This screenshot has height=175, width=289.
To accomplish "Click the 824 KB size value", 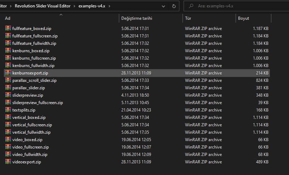I will pos(262,80).
